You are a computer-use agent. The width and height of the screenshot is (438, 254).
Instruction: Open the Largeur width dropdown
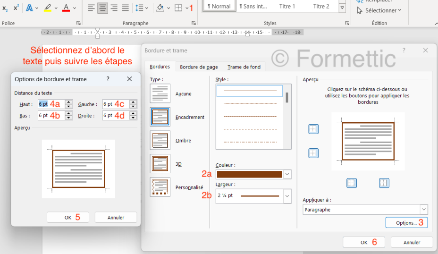click(x=287, y=196)
